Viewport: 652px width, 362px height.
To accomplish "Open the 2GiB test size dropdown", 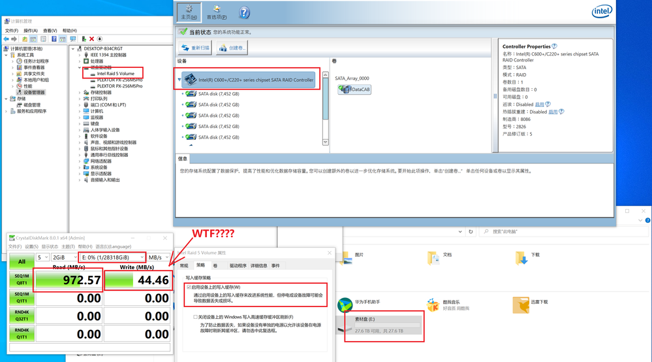I will [x=63, y=257].
